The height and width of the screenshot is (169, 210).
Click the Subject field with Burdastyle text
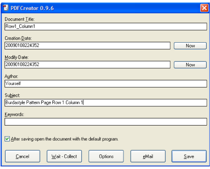(x=106, y=102)
